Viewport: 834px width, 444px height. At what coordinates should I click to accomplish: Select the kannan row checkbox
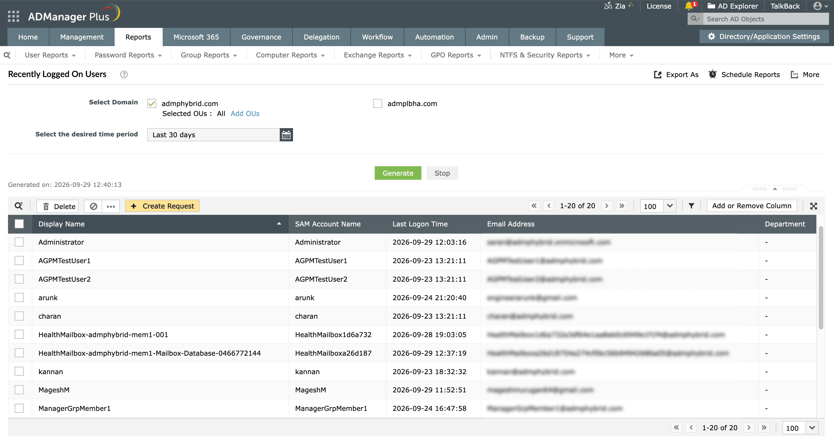coord(19,371)
